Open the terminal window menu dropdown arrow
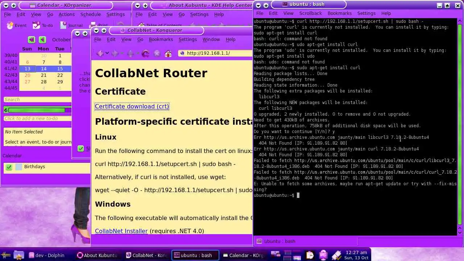The image size is (464, 261). click(x=257, y=5)
